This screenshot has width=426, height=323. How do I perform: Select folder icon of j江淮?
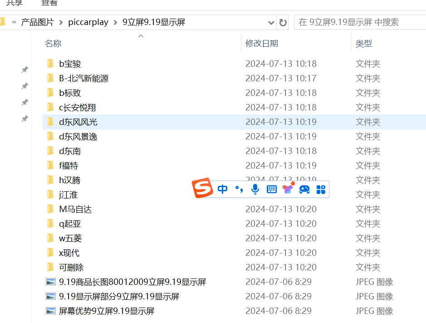point(50,194)
